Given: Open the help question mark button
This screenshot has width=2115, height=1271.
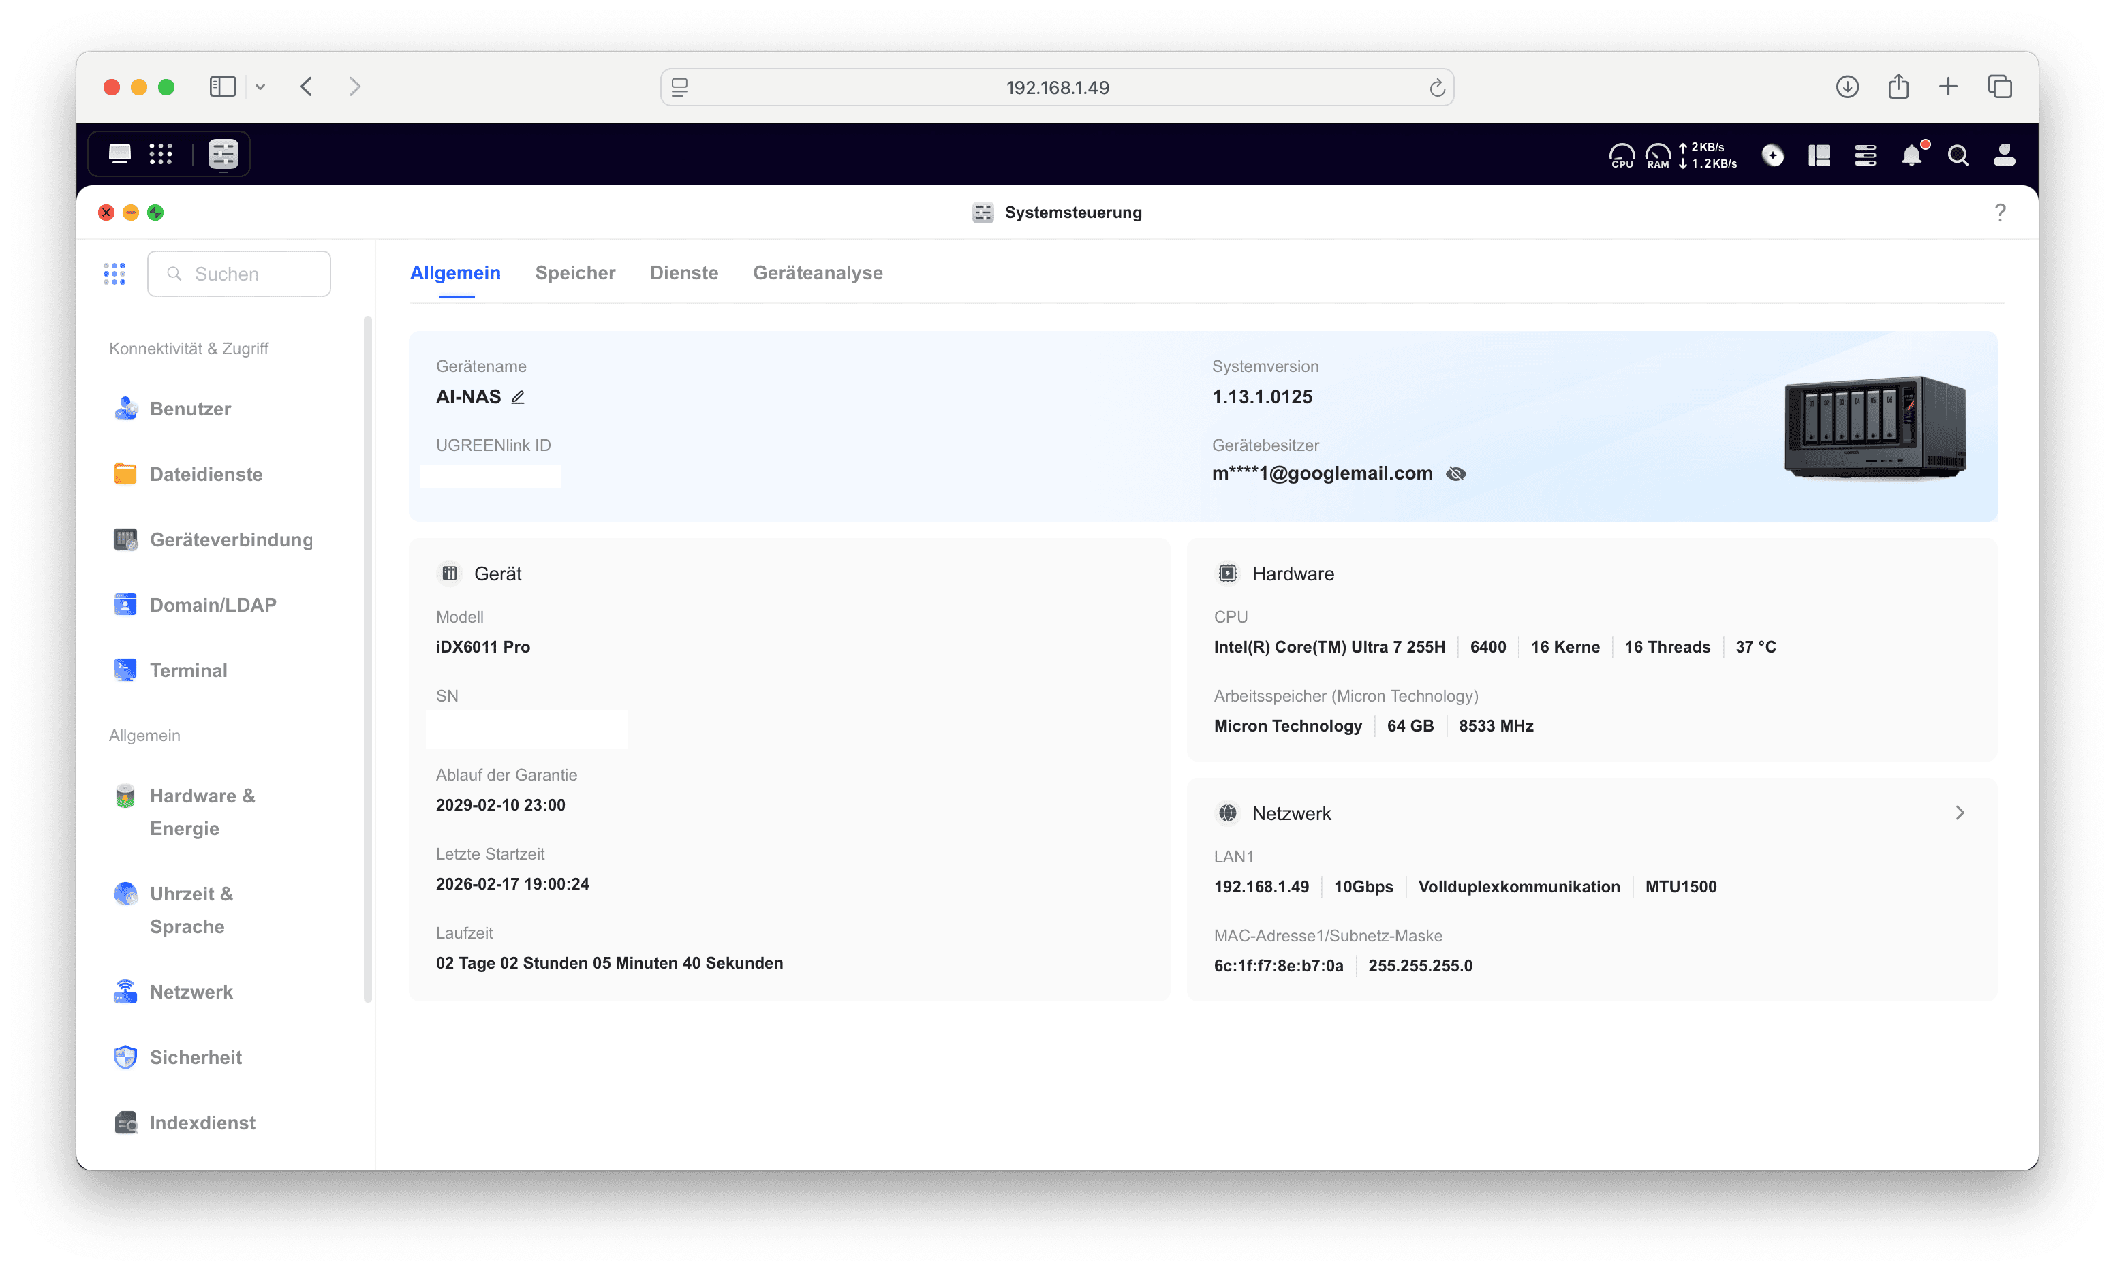Looking at the screenshot, I should tap(1999, 213).
